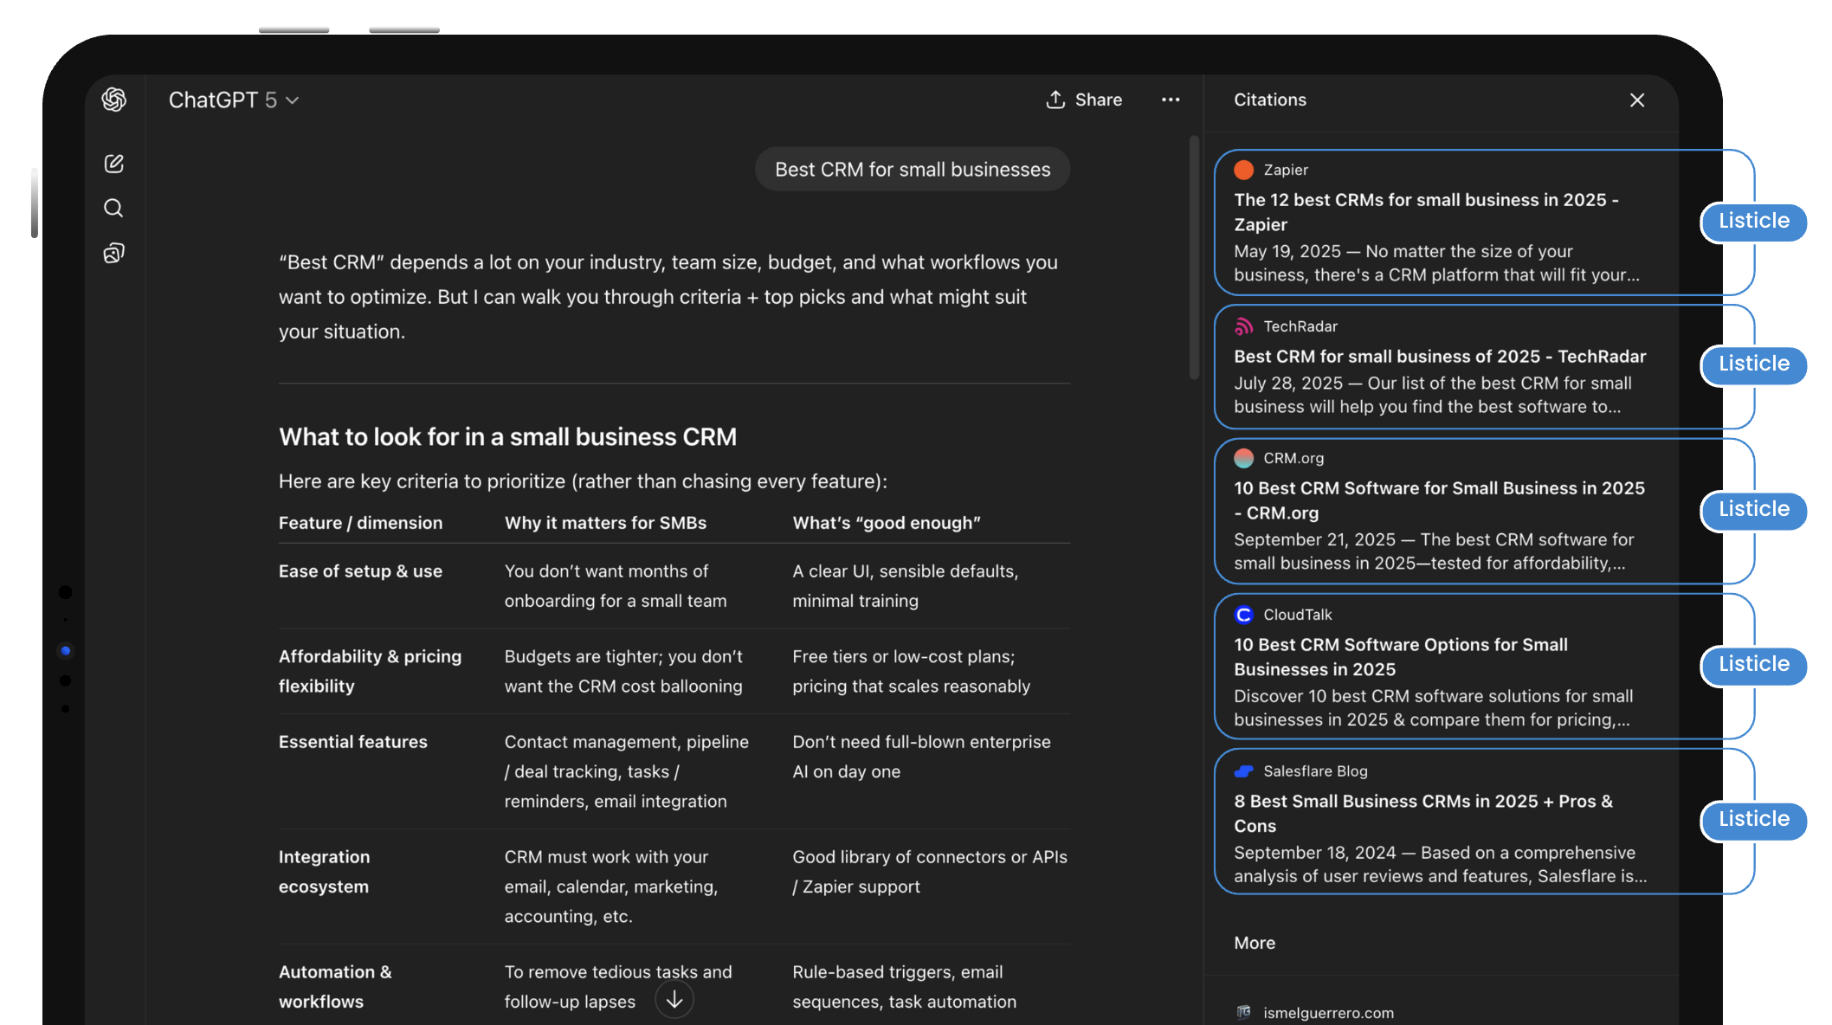Open the search chats magnifier icon
Image resolution: width=1832 pixels, height=1025 pixels.
click(x=113, y=208)
